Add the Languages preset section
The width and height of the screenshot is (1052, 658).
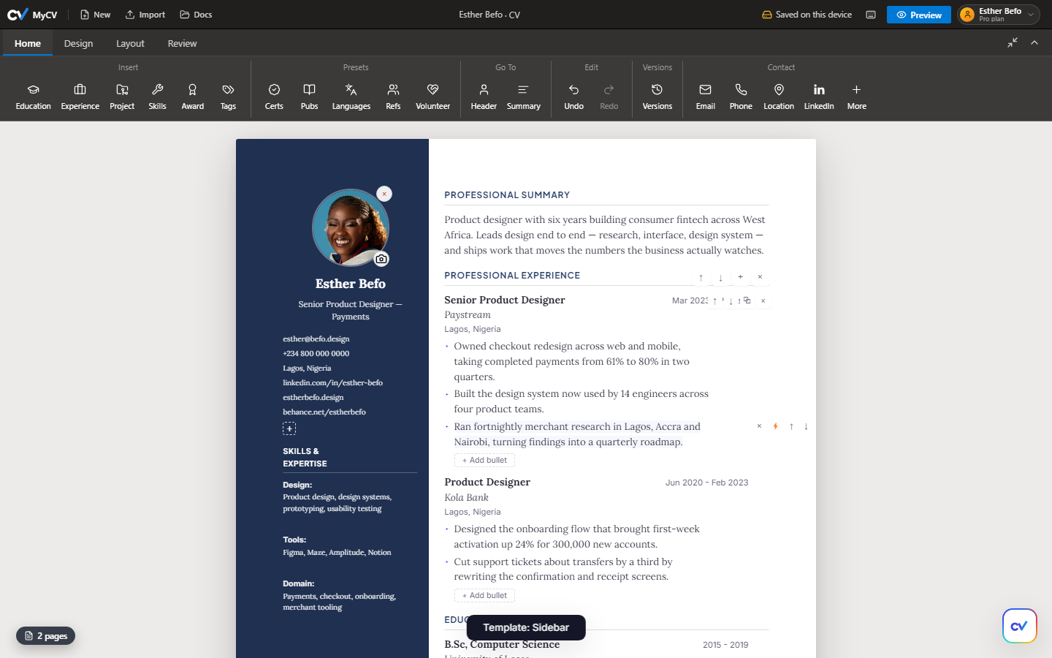pos(351,97)
